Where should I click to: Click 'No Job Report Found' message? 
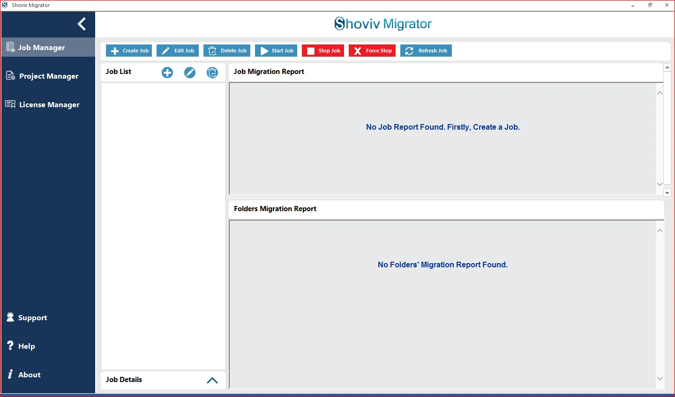(x=443, y=127)
